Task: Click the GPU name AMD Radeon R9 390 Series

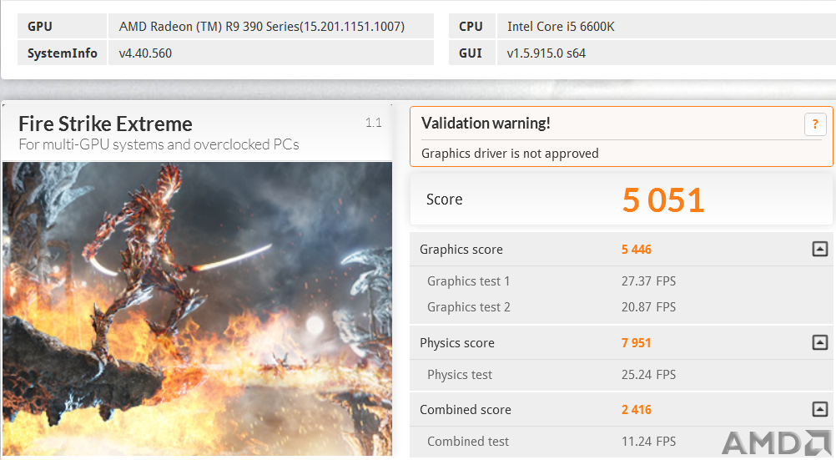Action: pyautogui.click(x=262, y=27)
